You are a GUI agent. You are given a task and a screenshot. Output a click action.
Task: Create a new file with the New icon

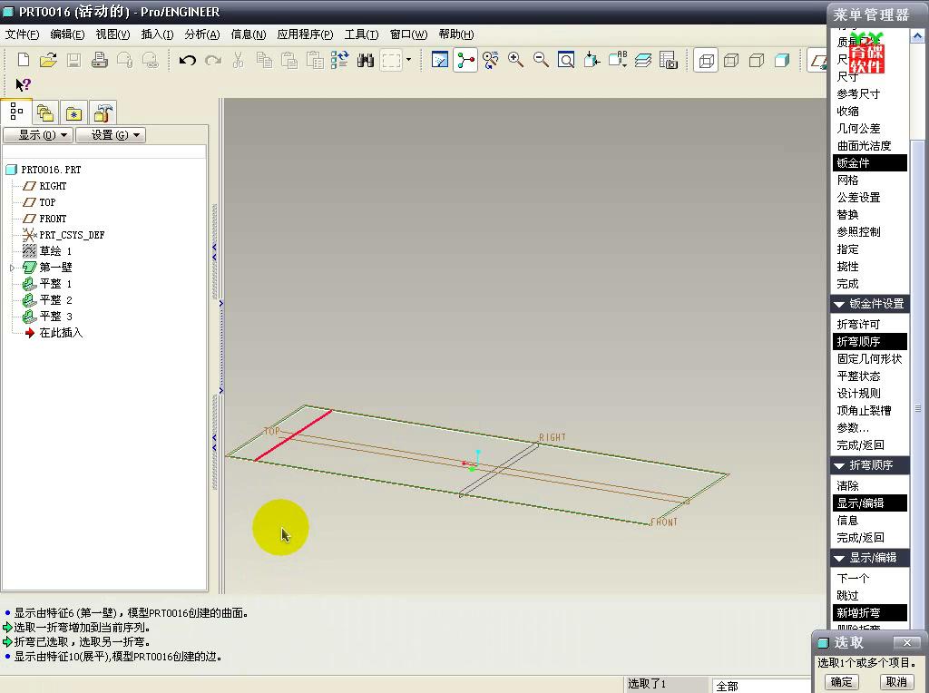tap(23, 60)
